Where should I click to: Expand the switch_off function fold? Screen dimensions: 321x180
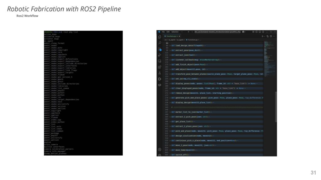pyautogui.click(x=170, y=155)
